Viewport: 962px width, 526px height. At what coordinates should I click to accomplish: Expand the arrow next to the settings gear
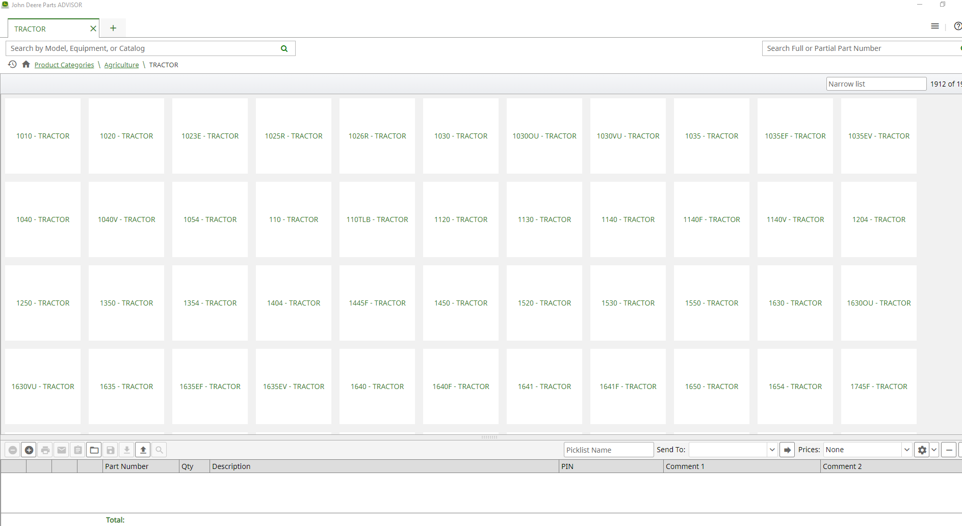tap(934, 450)
